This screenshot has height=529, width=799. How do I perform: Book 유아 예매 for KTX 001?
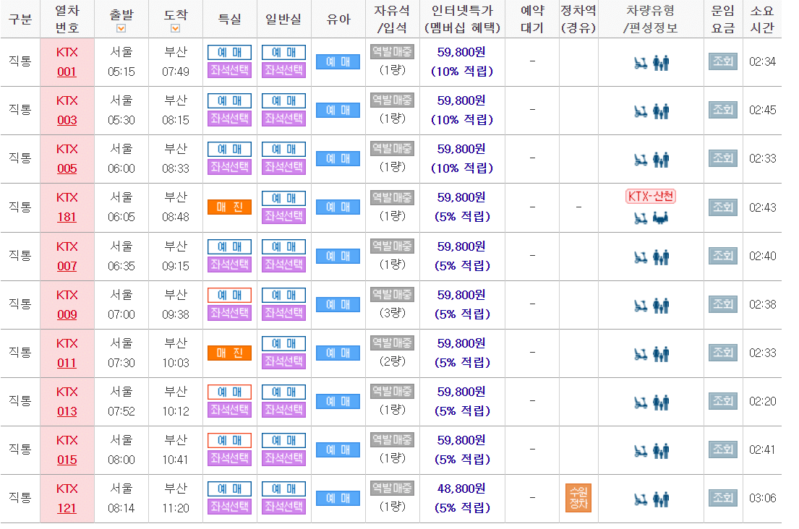pos(338,61)
